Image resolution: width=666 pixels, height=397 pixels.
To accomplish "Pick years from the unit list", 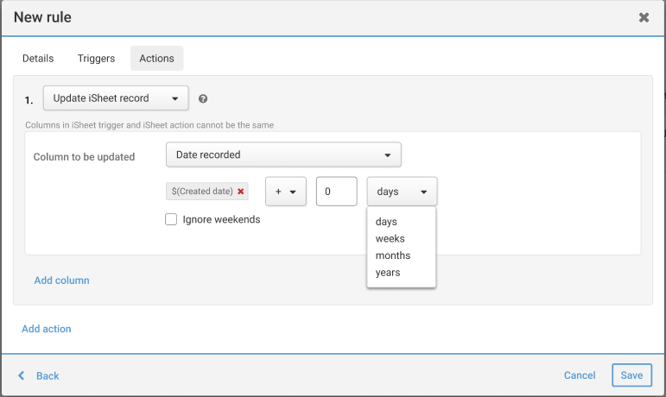I will [x=388, y=273].
